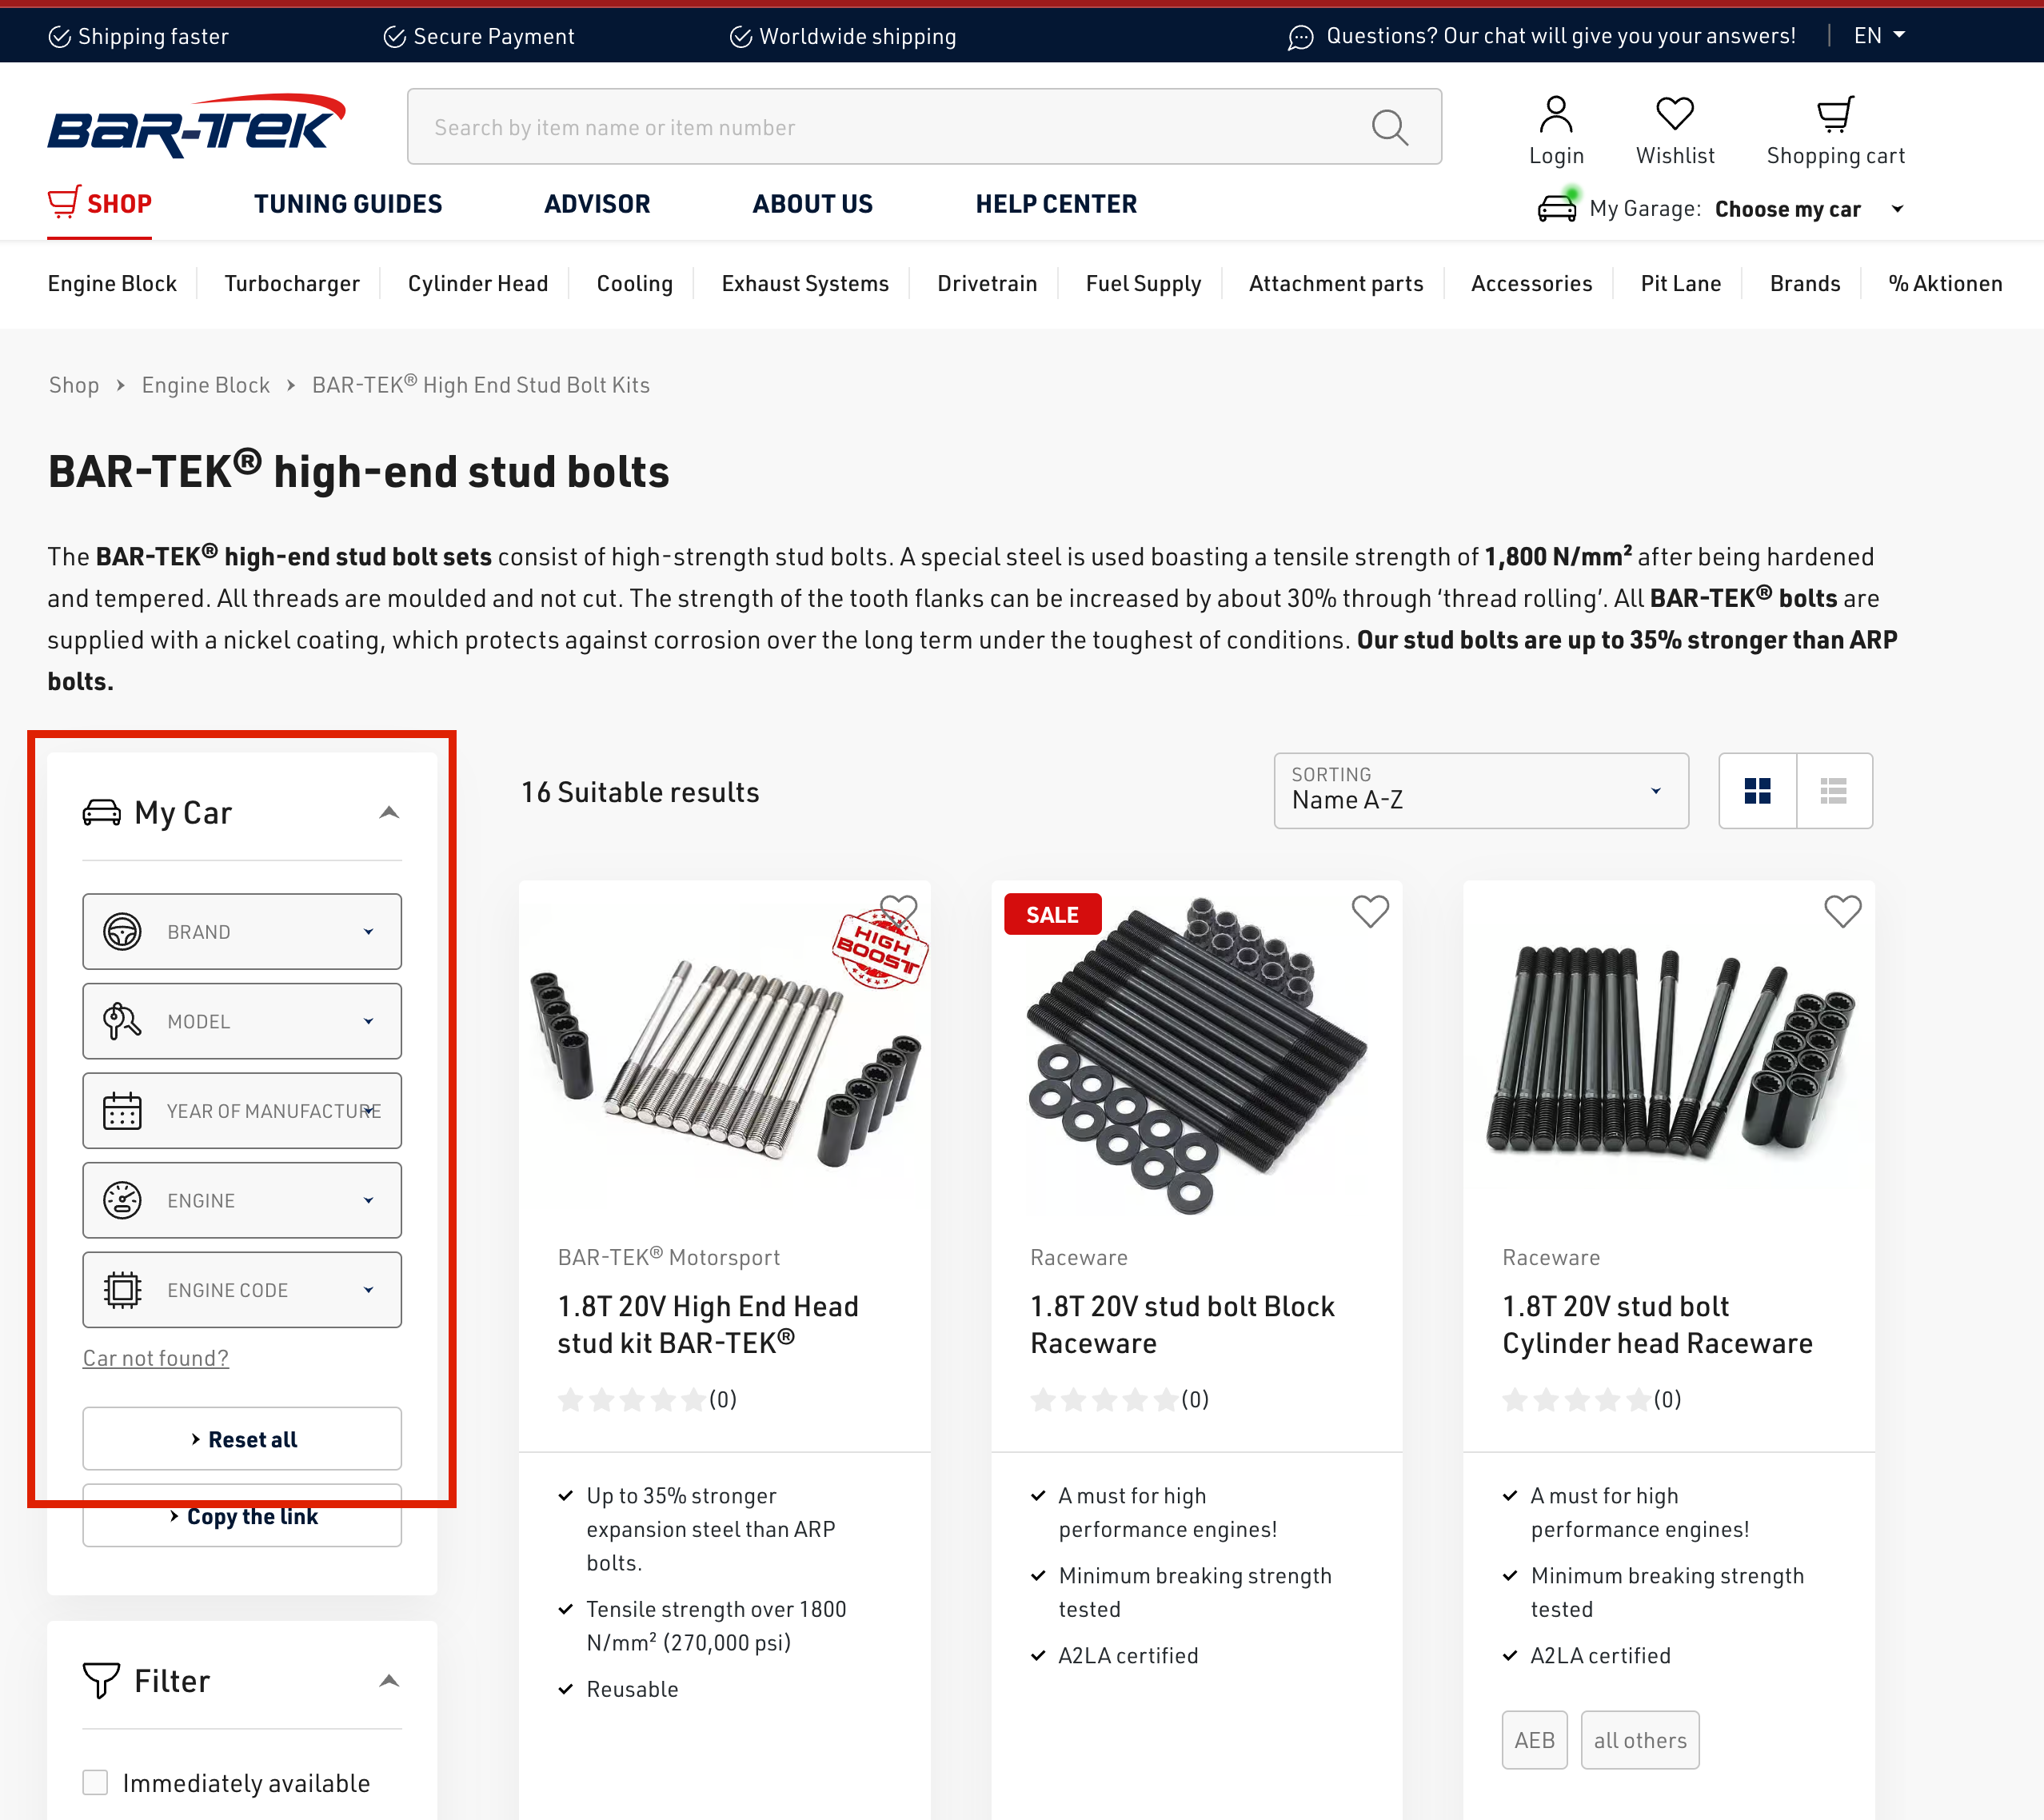
Task: Click the product search input field
Action: pyautogui.click(x=890, y=127)
